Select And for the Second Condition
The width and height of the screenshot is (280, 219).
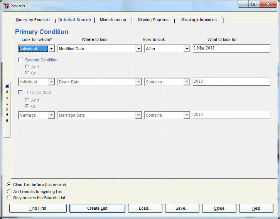coord(27,67)
